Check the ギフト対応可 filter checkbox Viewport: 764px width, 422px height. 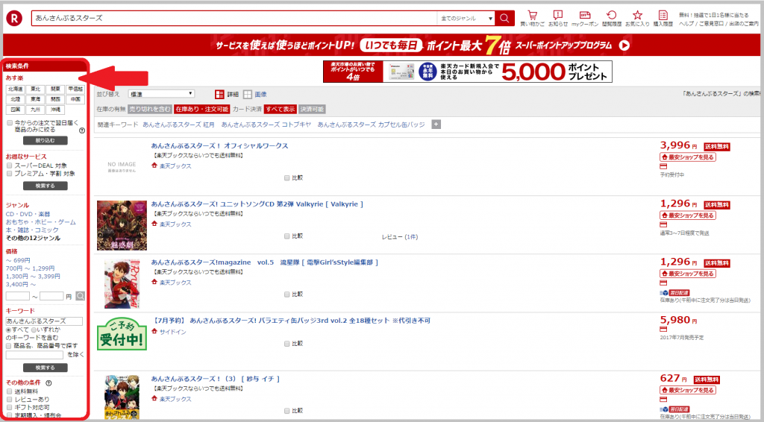[x=9, y=407]
